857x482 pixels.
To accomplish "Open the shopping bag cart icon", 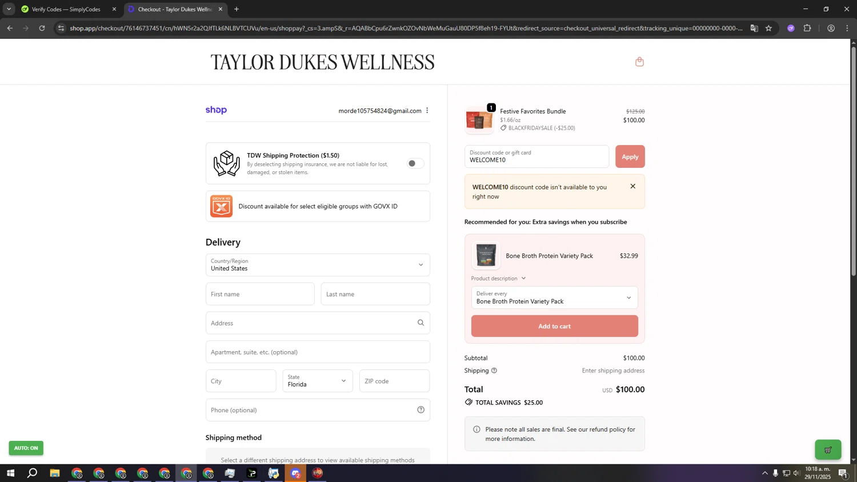I will pyautogui.click(x=639, y=62).
